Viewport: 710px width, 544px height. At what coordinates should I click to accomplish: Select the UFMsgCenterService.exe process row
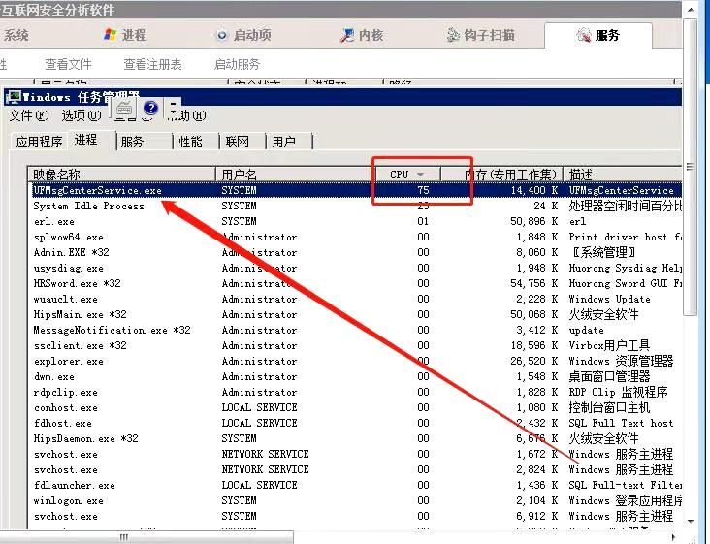(x=355, y=190)
